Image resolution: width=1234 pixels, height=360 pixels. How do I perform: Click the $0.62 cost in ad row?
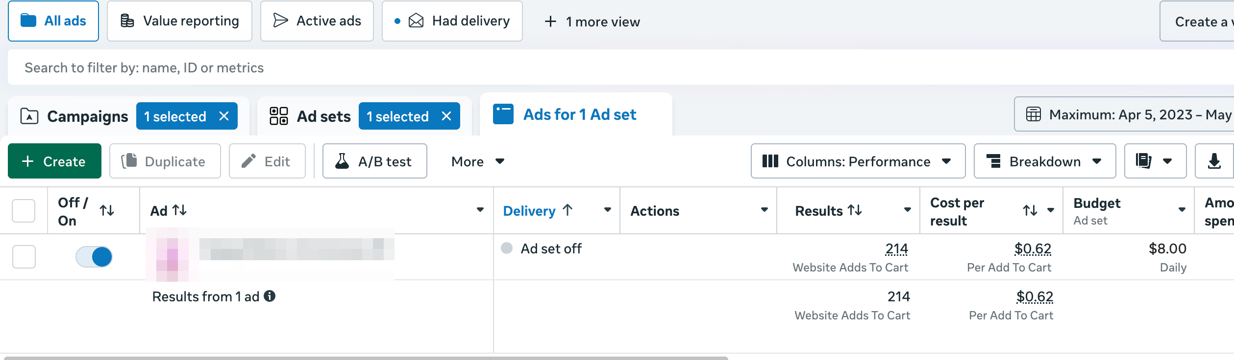pos(1033,249)
